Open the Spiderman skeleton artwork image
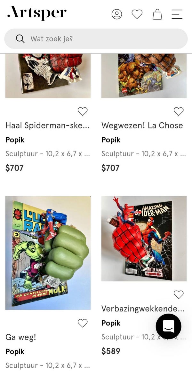Viewport: 192px width, 375px height. click(48, 75)
